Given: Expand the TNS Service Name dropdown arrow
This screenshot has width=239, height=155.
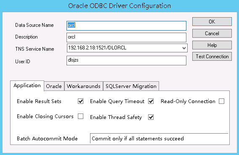Looking at the screenshot, I should pyautogui.click(x=184, y=48).
